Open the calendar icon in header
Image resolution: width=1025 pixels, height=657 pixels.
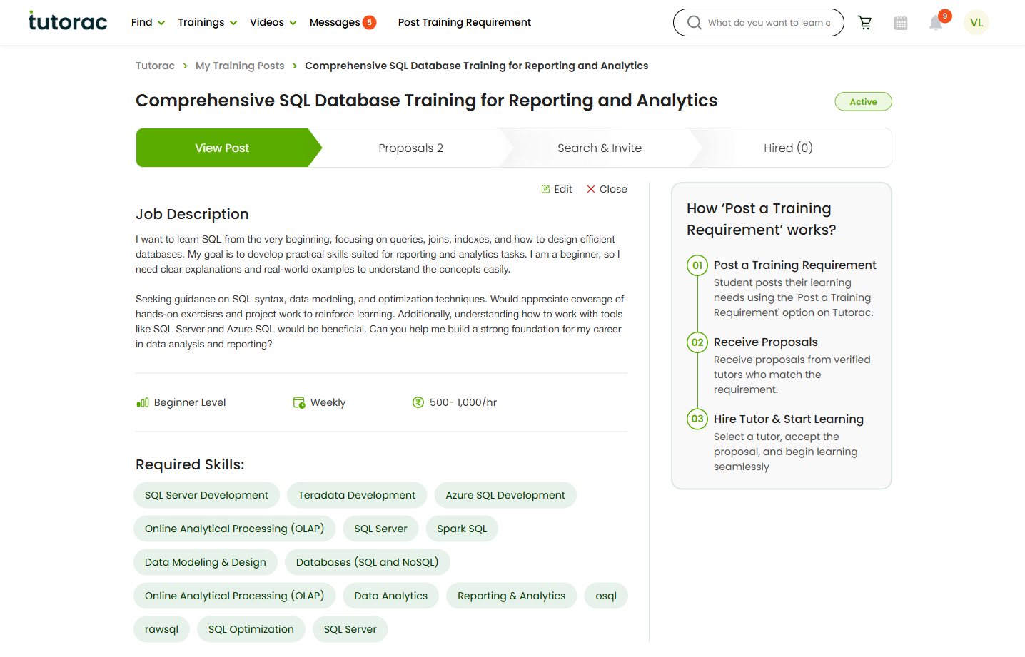(901, 23)
